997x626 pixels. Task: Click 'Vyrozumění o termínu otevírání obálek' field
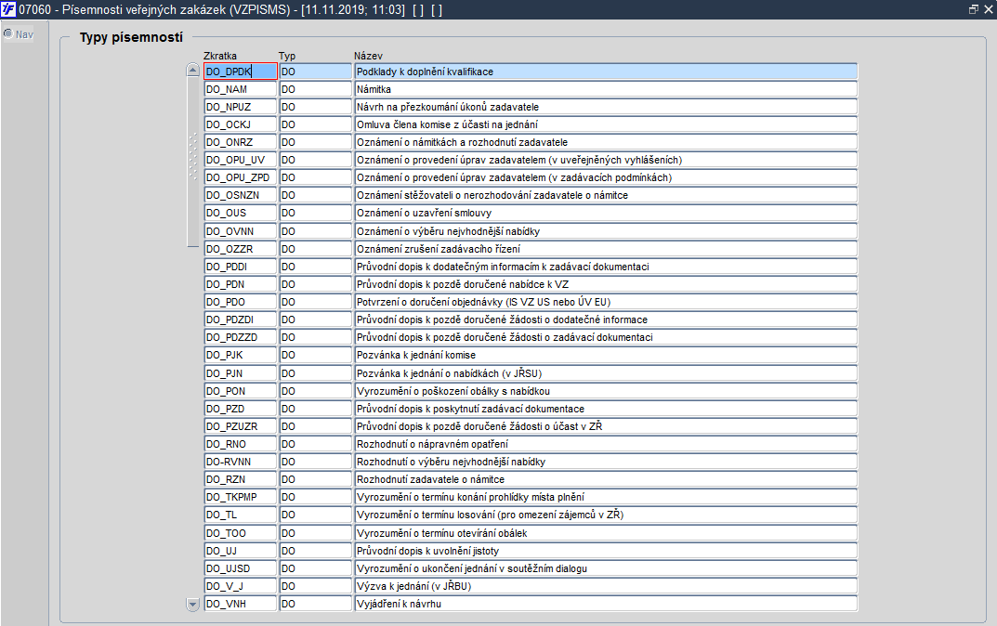tap(606, 533)
